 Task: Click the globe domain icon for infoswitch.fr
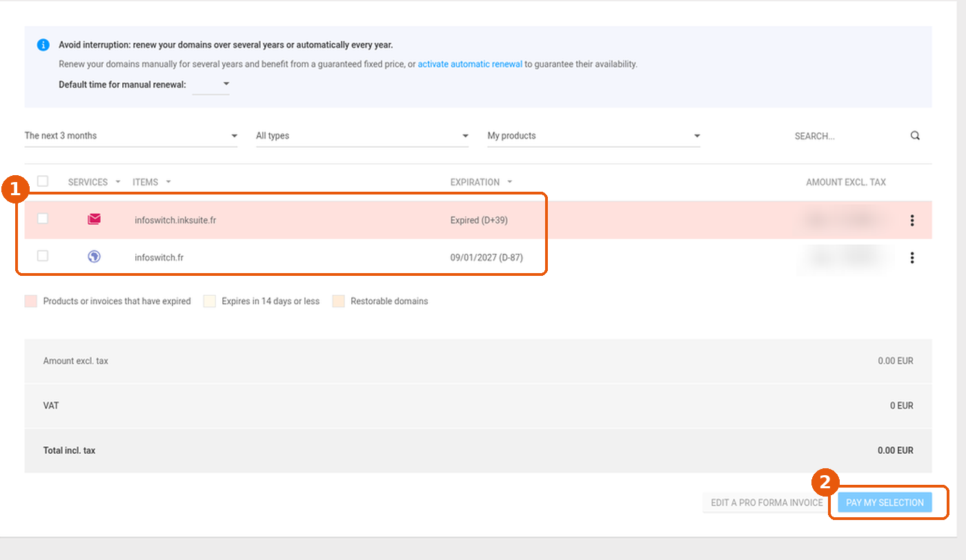[95, 257]
